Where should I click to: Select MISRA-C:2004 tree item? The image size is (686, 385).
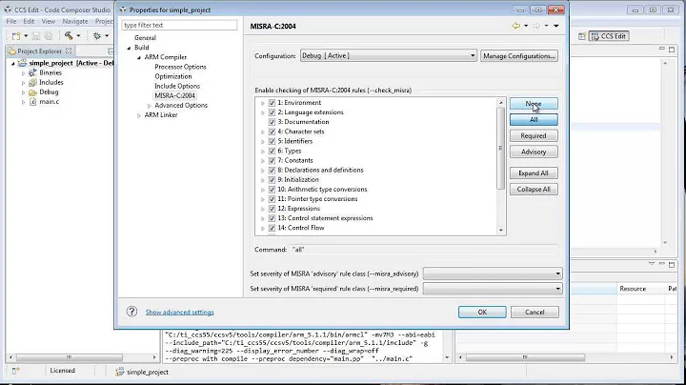pyautogui.click(x=174, y=96)
